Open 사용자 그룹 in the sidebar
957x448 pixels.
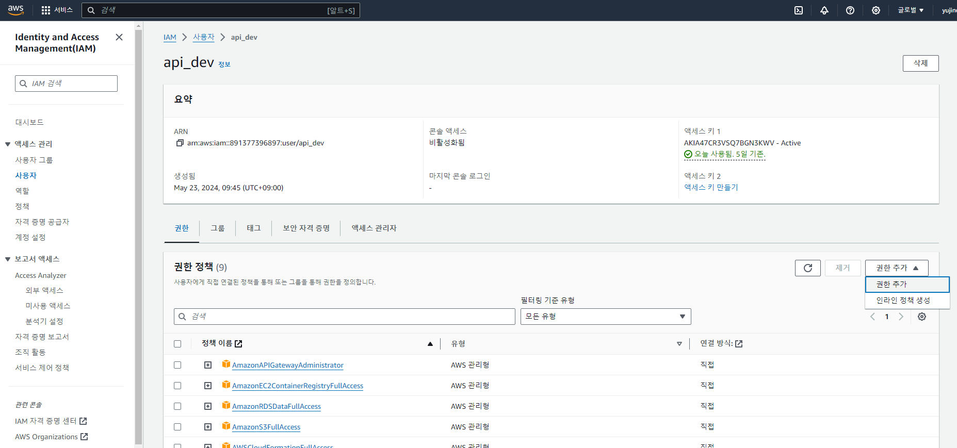34,160
